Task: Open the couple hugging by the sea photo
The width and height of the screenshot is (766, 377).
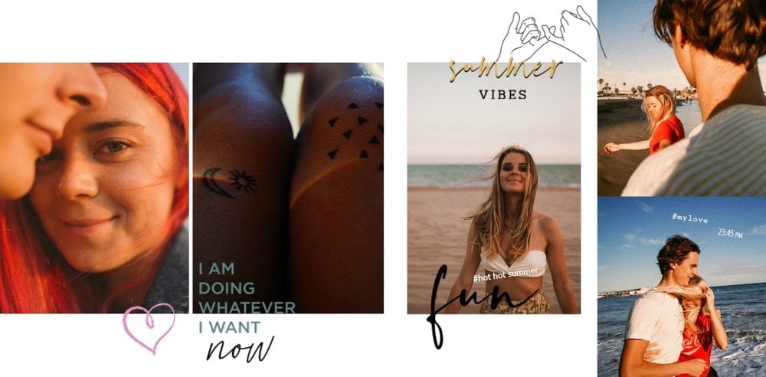Action: [682, 287]
